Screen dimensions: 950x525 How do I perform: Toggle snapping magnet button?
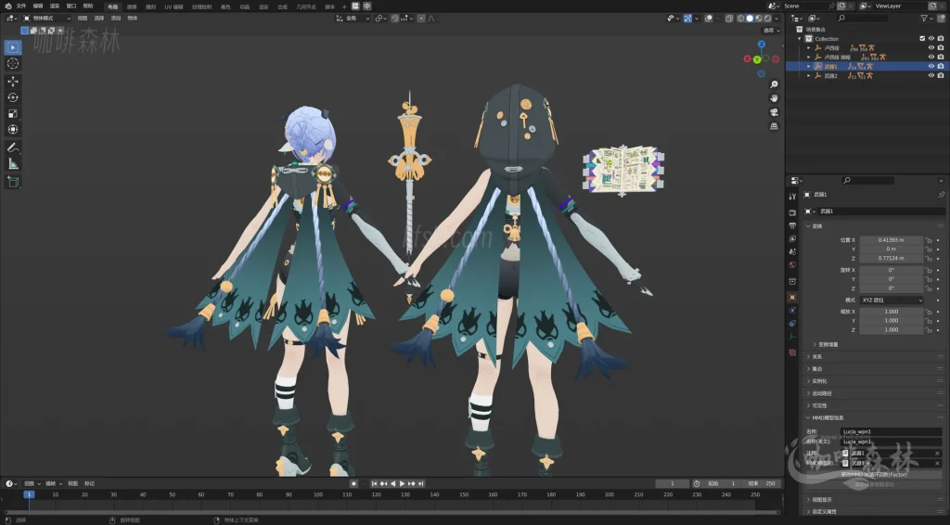coord(395,19)
